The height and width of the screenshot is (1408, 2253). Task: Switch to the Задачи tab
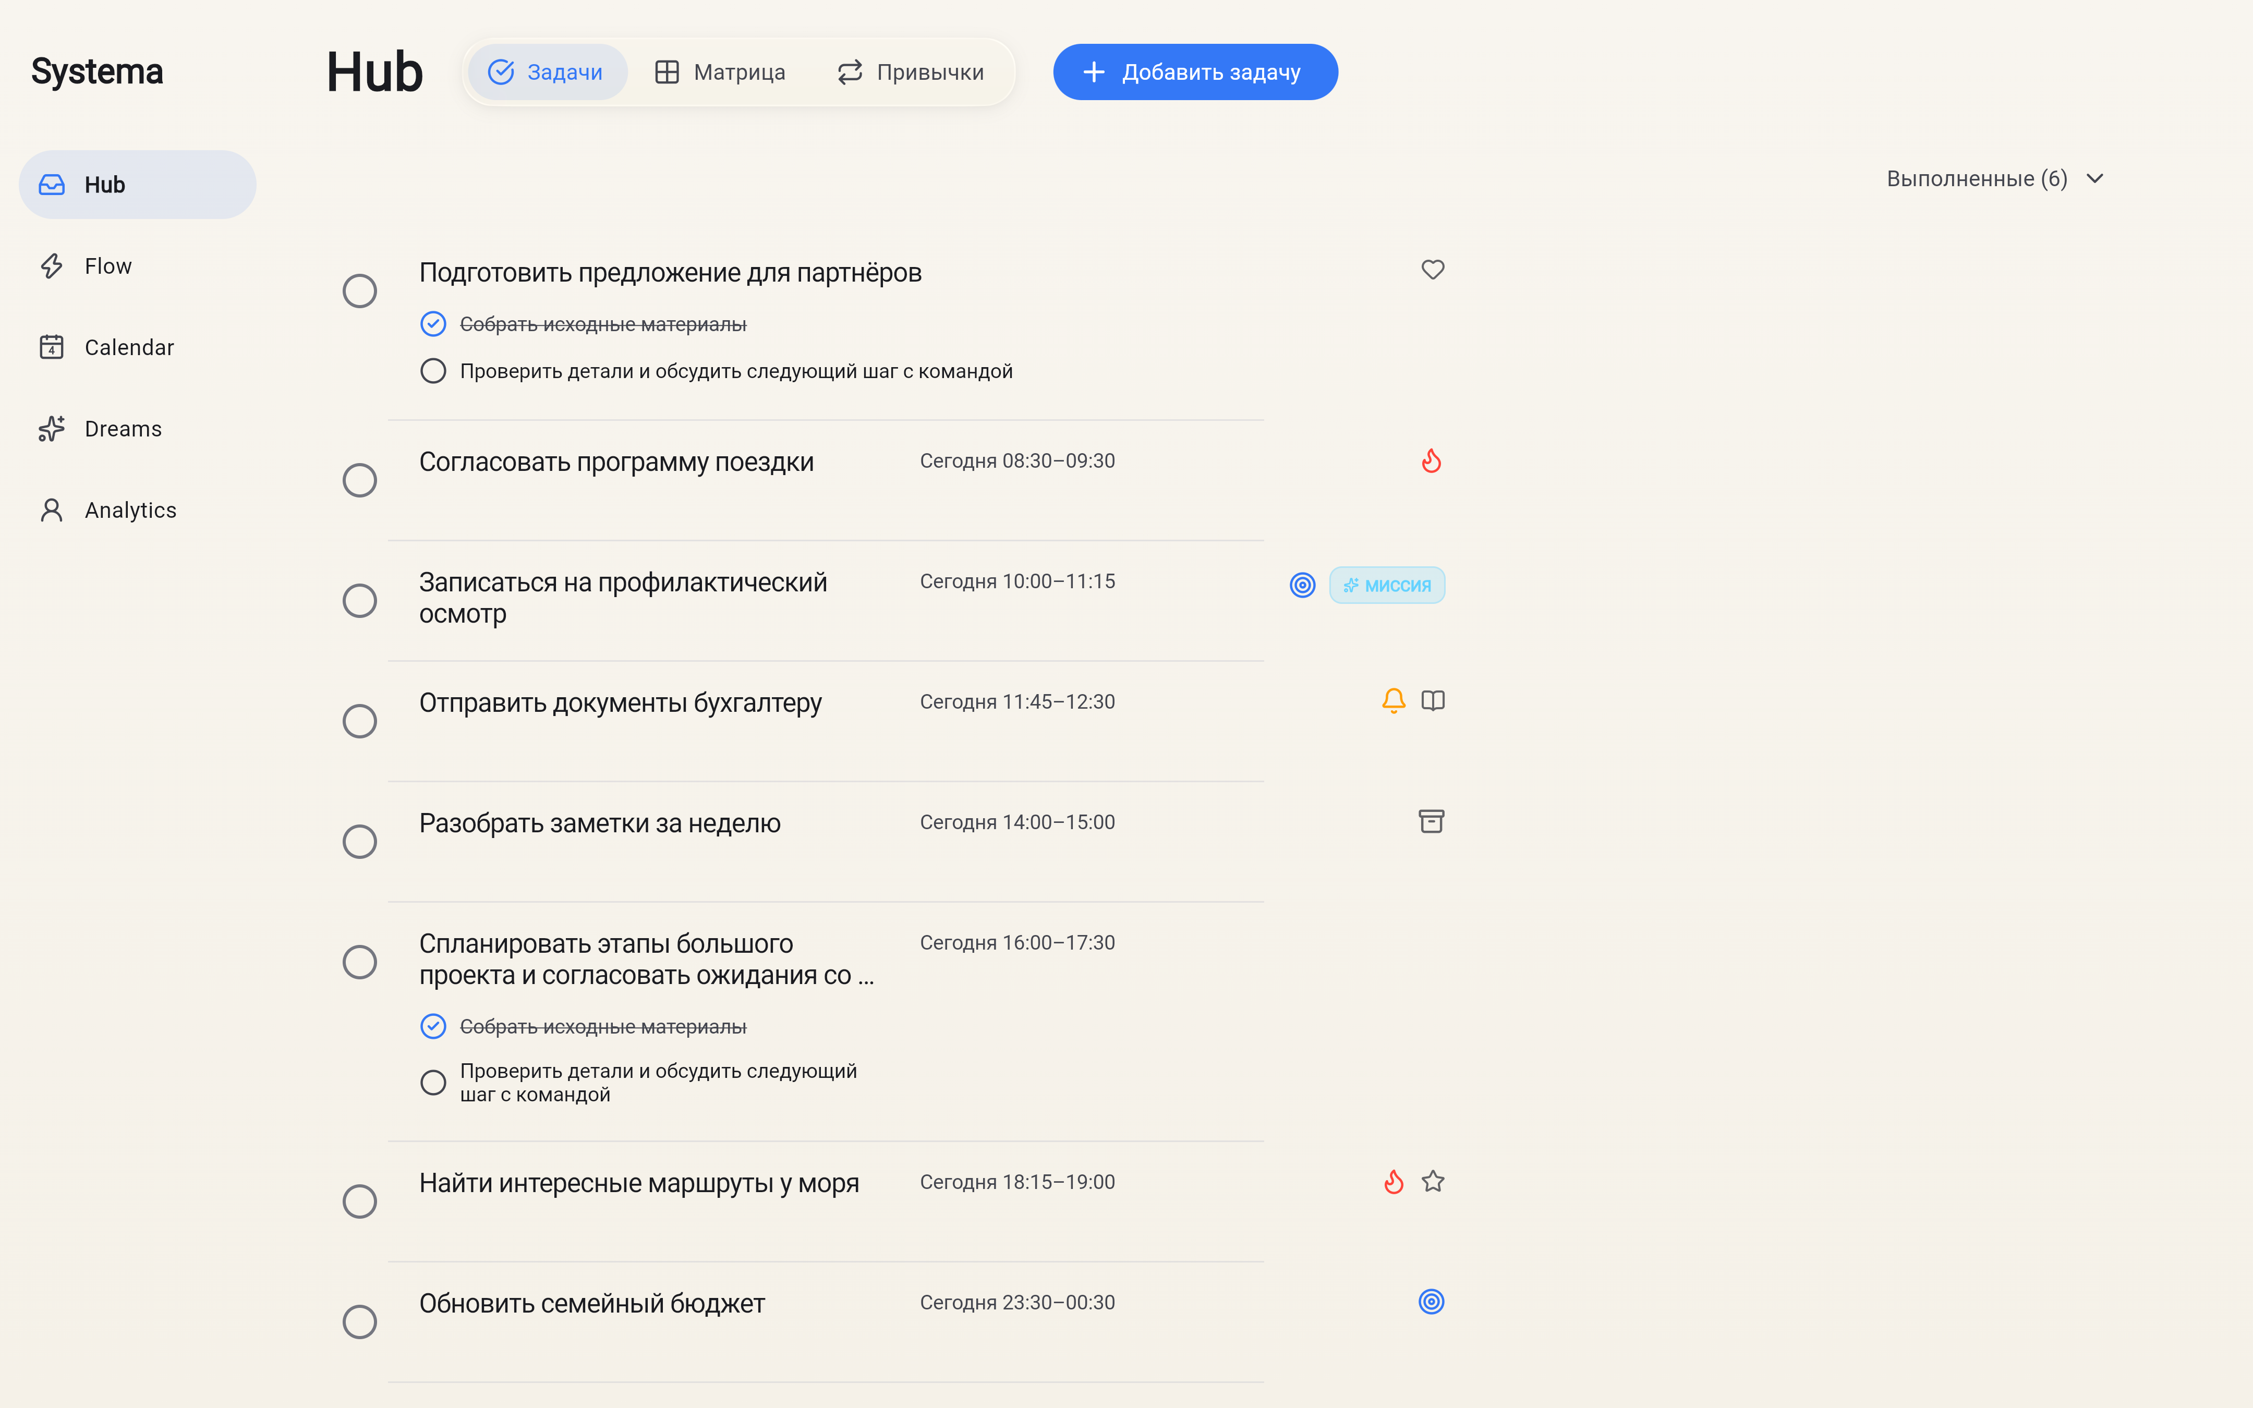pos(548,72)
